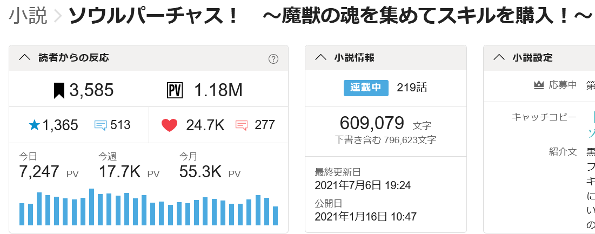The height and width of the screenshot is (234, 595).
Task: Select the 今月 55.3K PV stat
Action: click(210, 166)
